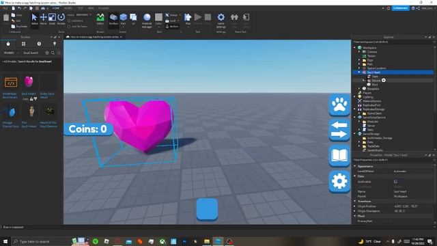Click the Paste clipboard icon

point(6,18)
